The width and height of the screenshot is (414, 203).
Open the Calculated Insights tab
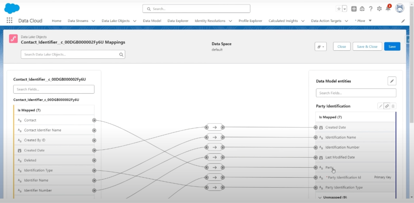pos(283,21)
